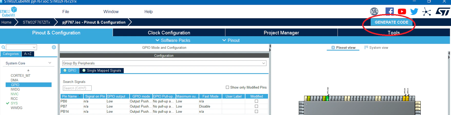Image resolution: width=451 pixels, height=115 pixels.
Task: Switch to System view
Action: 376,47
